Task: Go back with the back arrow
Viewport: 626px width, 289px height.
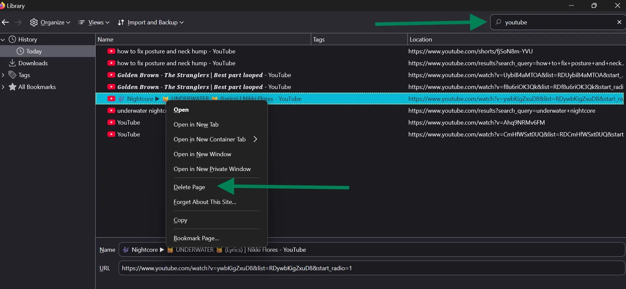Action: [x=5, y=22]
